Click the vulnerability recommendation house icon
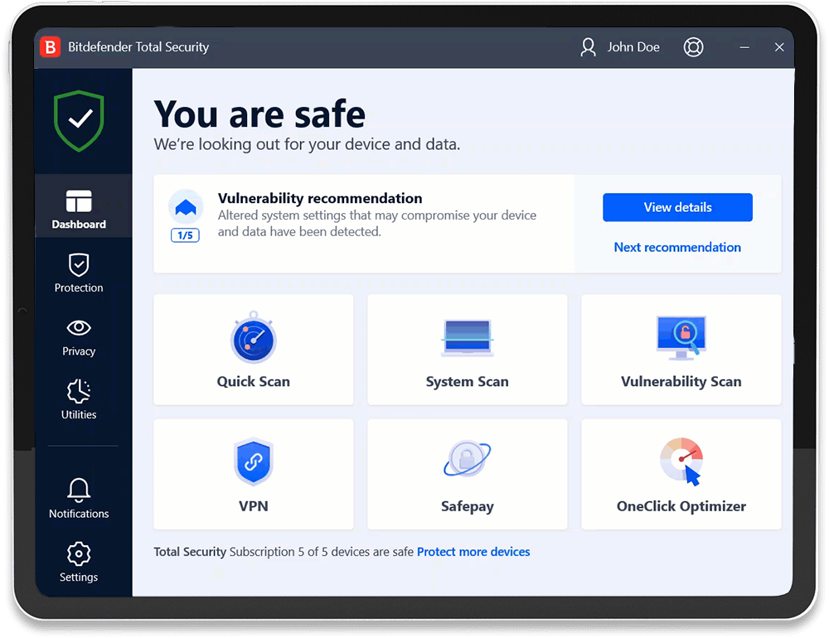The image size is (829, 638). 186,206
